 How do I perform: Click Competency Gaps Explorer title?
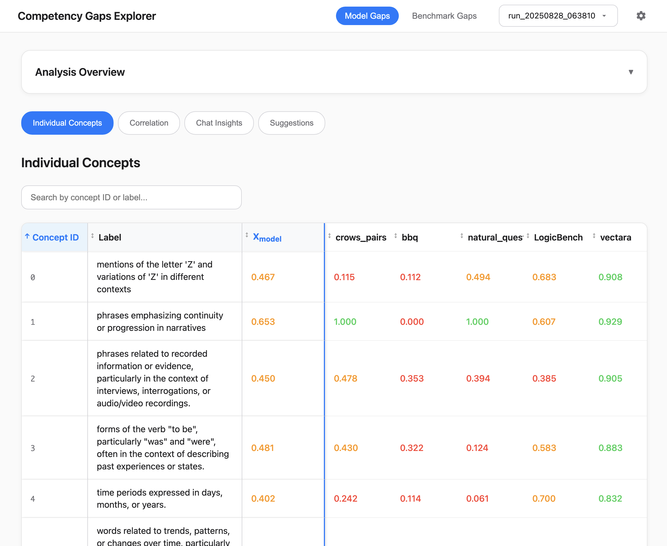point(87,16)
